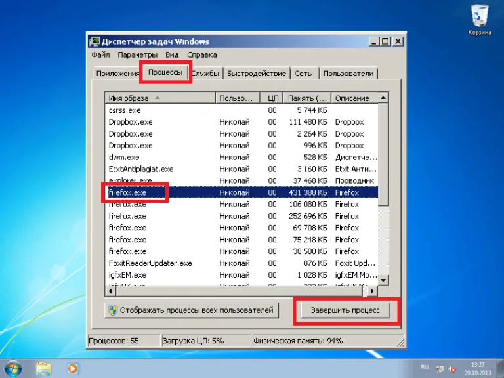Sort by Память column header
Screen dimensions: 504x378
click(307, 98)
